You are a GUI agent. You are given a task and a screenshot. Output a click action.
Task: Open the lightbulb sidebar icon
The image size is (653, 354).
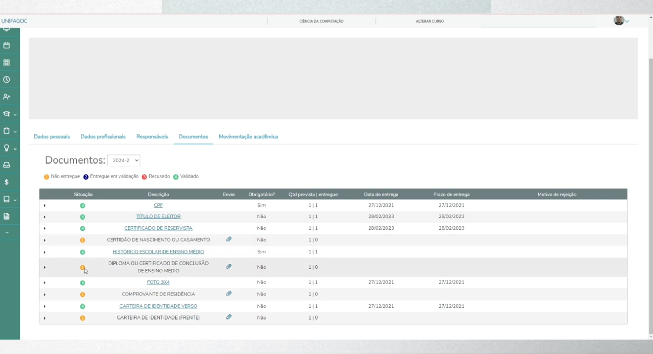tap(6, 148)
